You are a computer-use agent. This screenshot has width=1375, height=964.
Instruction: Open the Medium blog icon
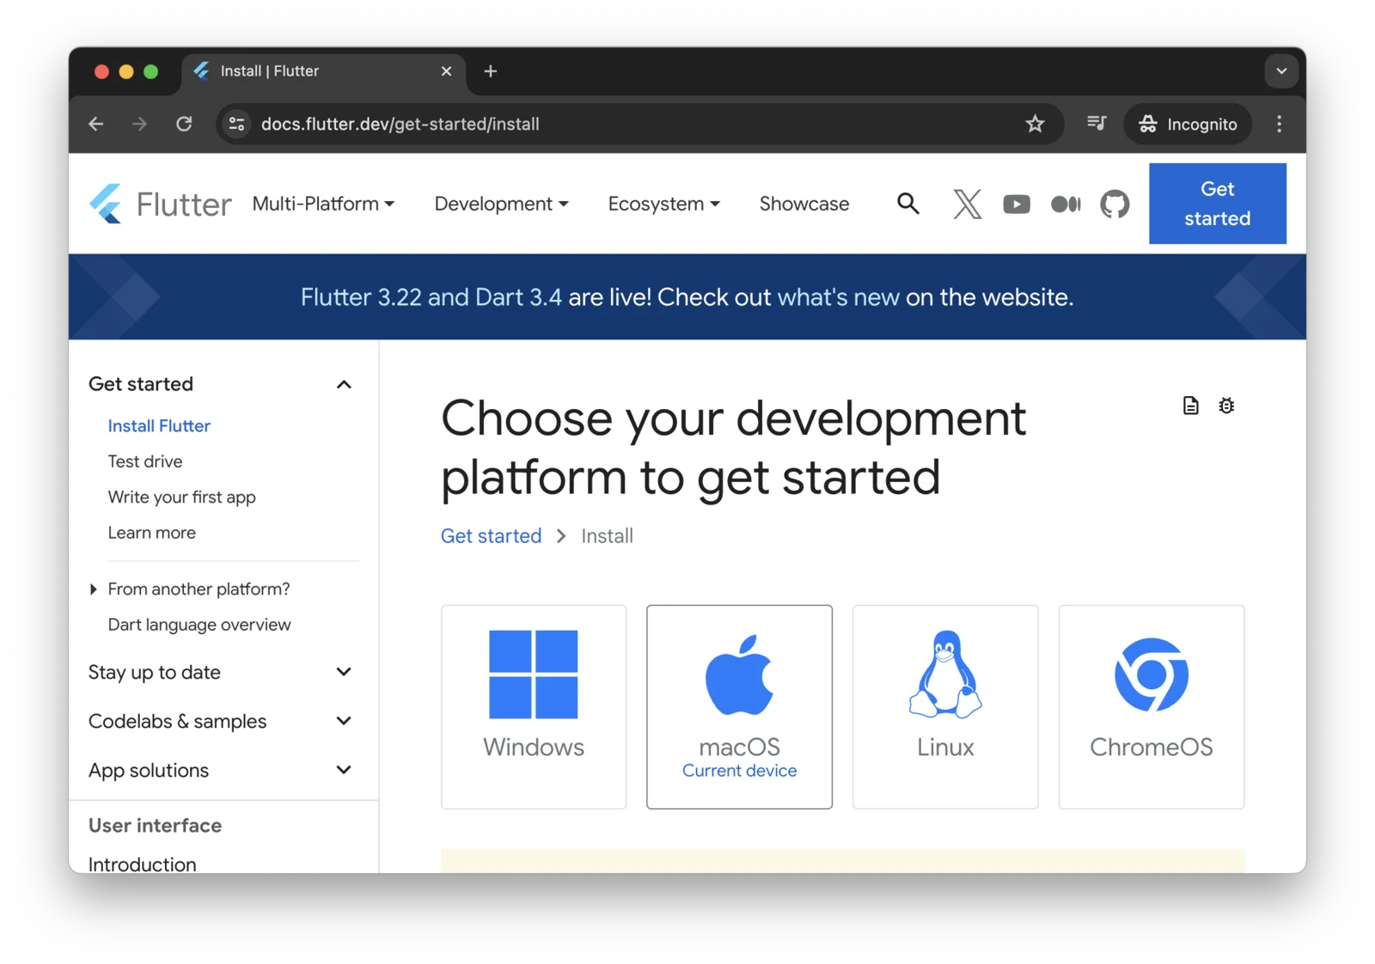tap(1066, 204)
